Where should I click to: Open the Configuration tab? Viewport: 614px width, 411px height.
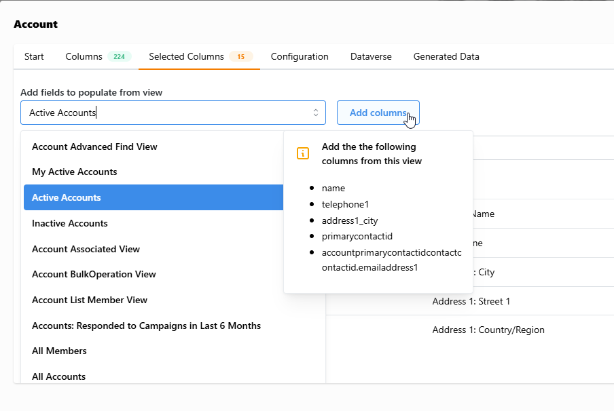click(300, 57)
